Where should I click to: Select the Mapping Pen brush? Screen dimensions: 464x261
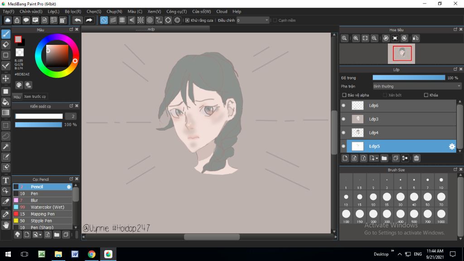[42, 214]
